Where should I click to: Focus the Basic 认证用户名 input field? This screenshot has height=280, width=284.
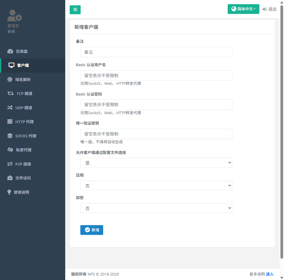tap(156, 76)
